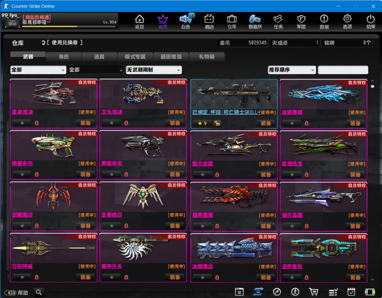Toggle favorite star on 圣翼皓印
382x298 pixels.
tap(111, 226)
